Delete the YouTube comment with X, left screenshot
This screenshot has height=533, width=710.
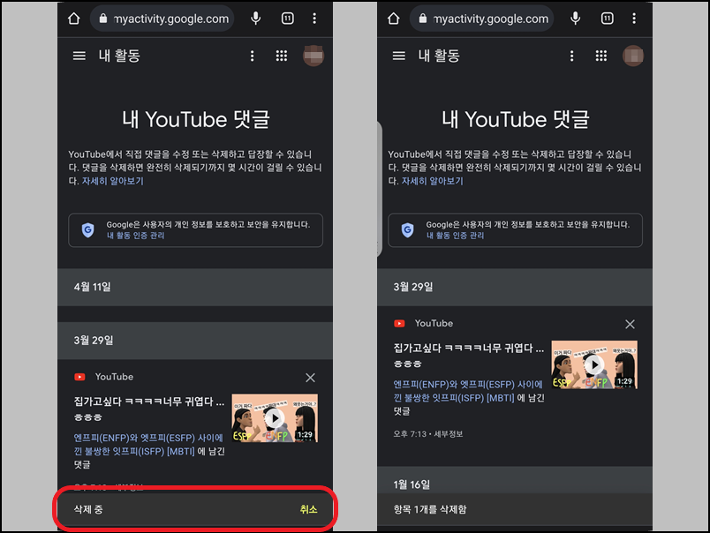click(x=310, y=378)
